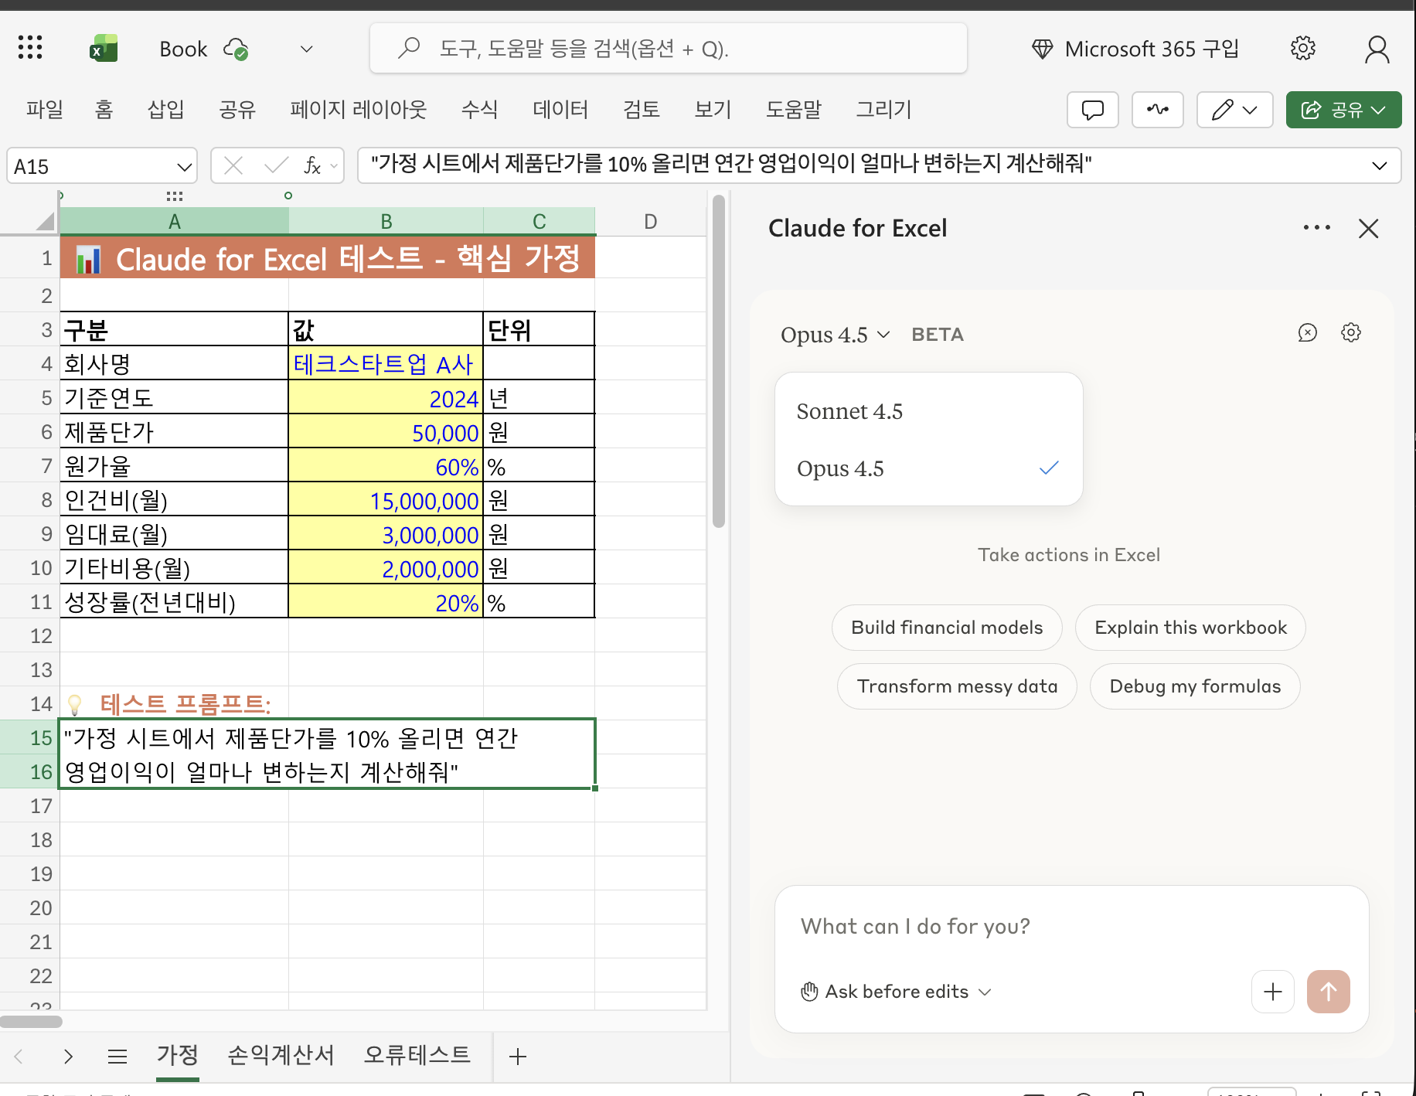Open the 그리기 ribbon tab
The width and height of the screenshot is (1416, 1096).
pos(883,109)
